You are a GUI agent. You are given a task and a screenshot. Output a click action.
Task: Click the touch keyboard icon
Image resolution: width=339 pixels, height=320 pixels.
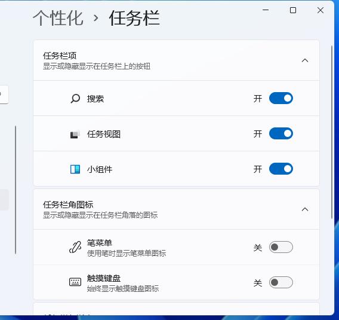pyautogui.click(x=75, y=282)
